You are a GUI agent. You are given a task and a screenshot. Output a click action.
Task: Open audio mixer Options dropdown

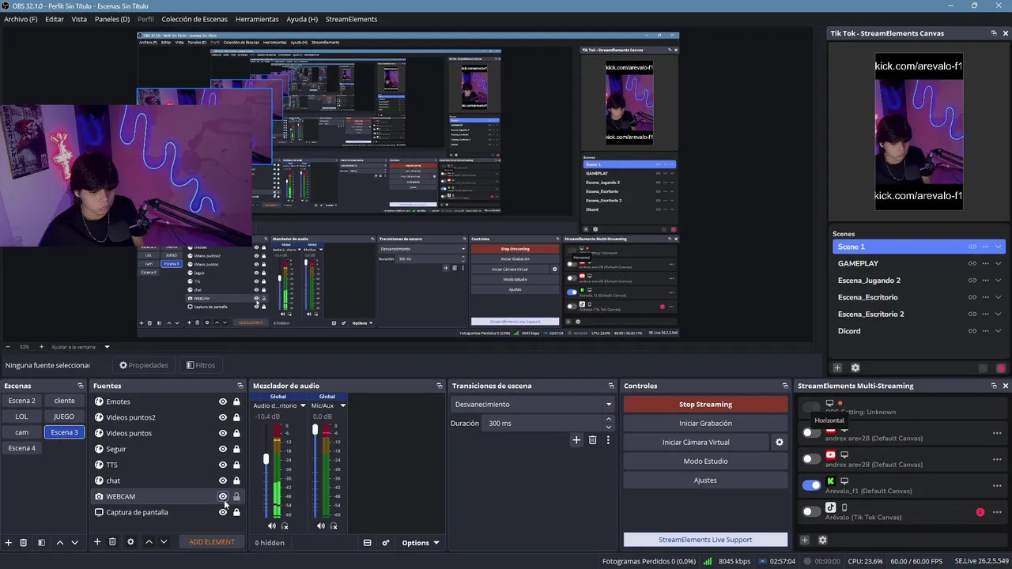[420, 543]
